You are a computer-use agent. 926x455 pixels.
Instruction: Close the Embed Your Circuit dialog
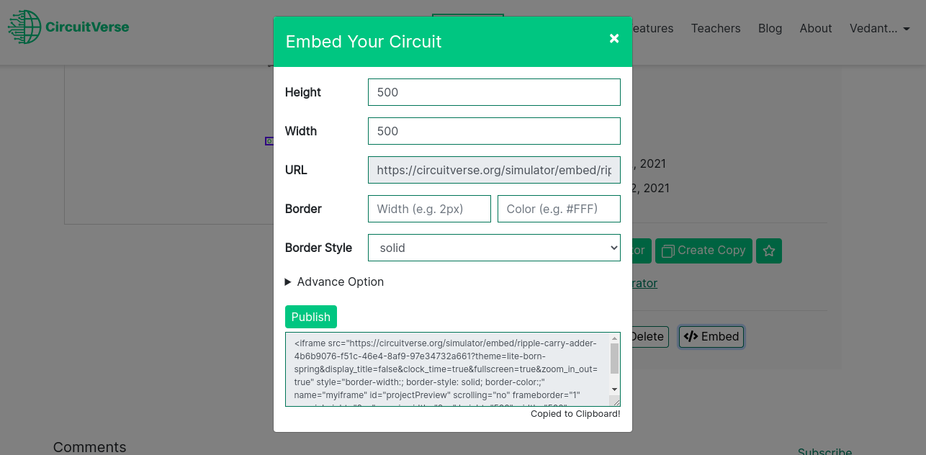614,38
